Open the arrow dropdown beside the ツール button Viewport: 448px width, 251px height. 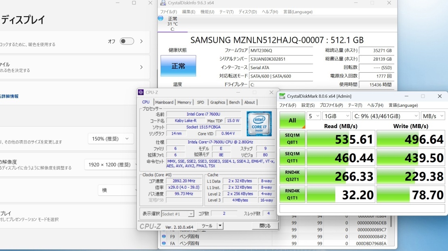pyautogui.click(x=220, y=226)
